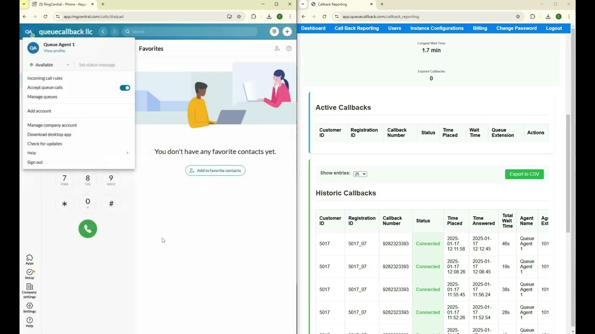Screen dimensions: 595x334
Task: Click the RingCentral search field
Action: (x=190, y=32)
